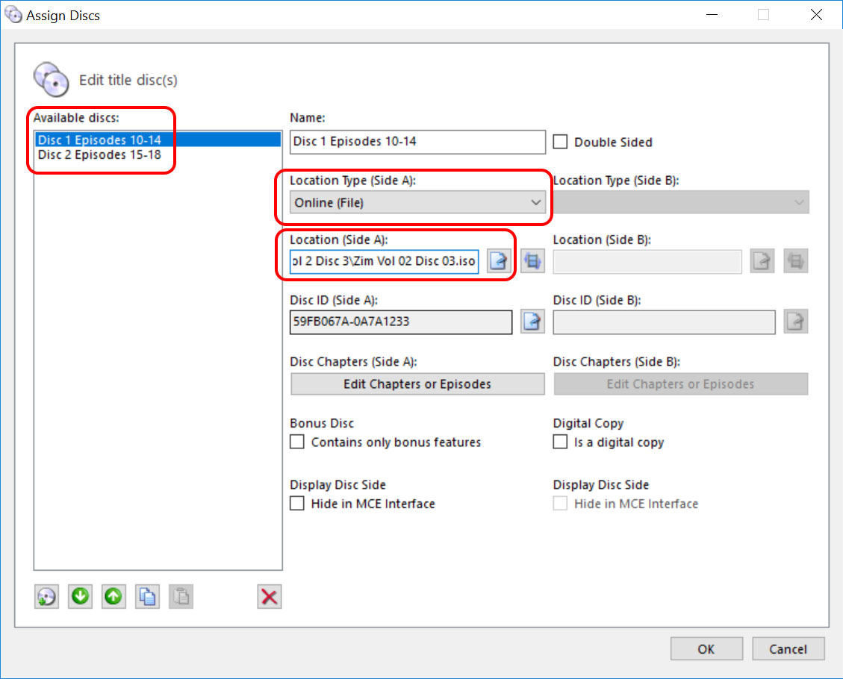Browse for Location (Side B) file
Screen dimensions: 843x679
coord(762,261)
